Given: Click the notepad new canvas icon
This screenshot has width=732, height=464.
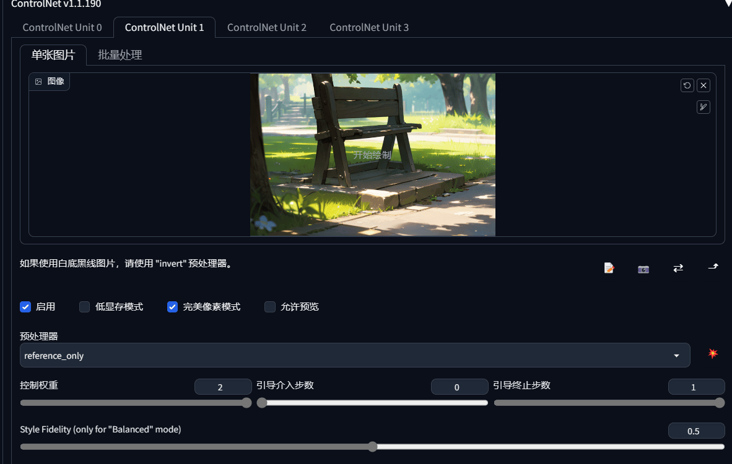Looking at the screenshot, I should (609, 268).
